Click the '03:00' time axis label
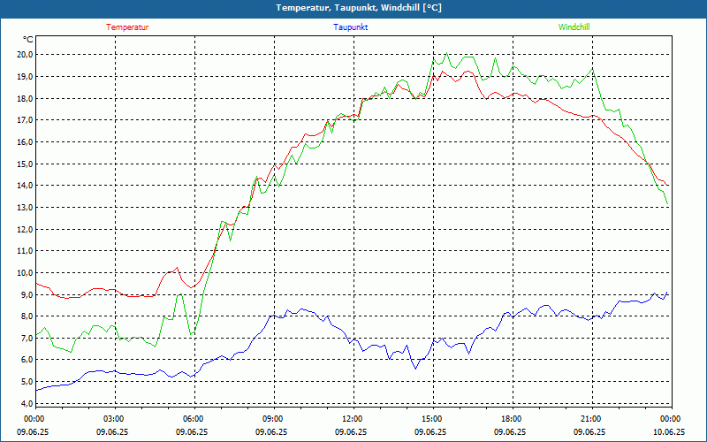This screenshot has height=442, width=707. (115, 419)
